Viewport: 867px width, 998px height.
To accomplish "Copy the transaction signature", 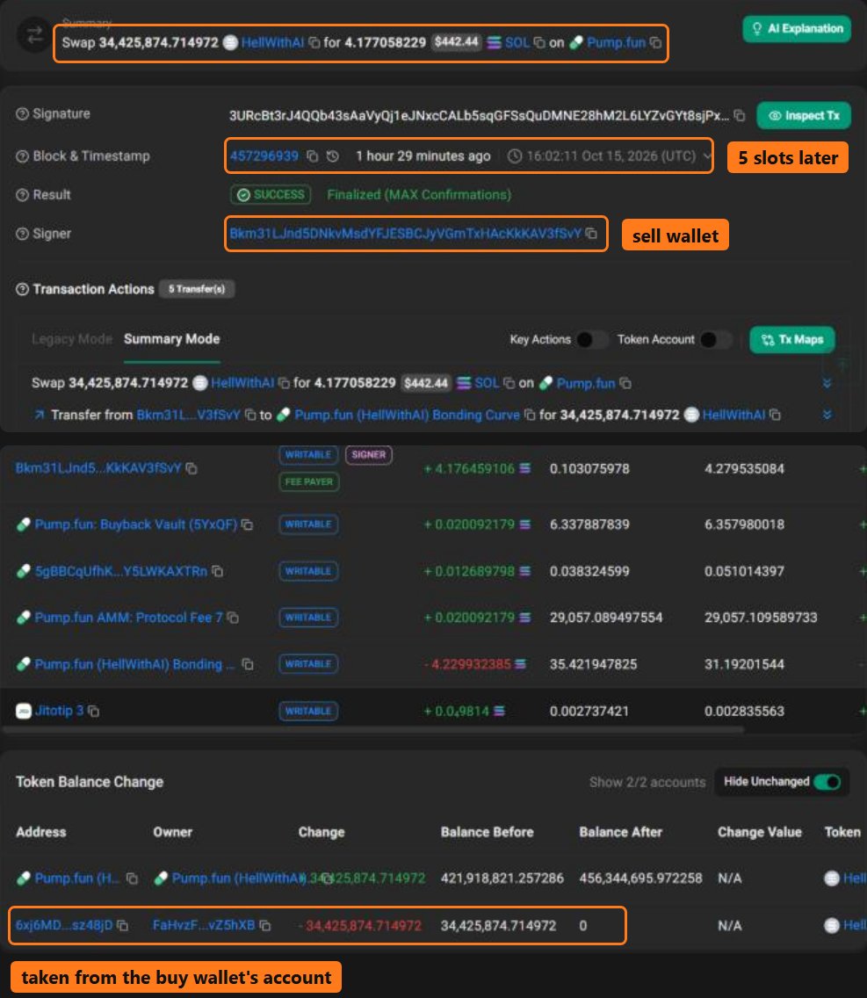I will click(739, 115).
